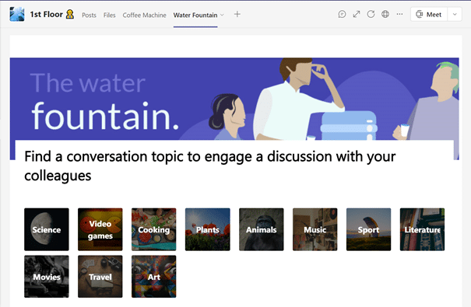Open the Water Fountain tab chevron
Image resolution: width=471 pixels, height=307 pixels.
coord(222,15)
